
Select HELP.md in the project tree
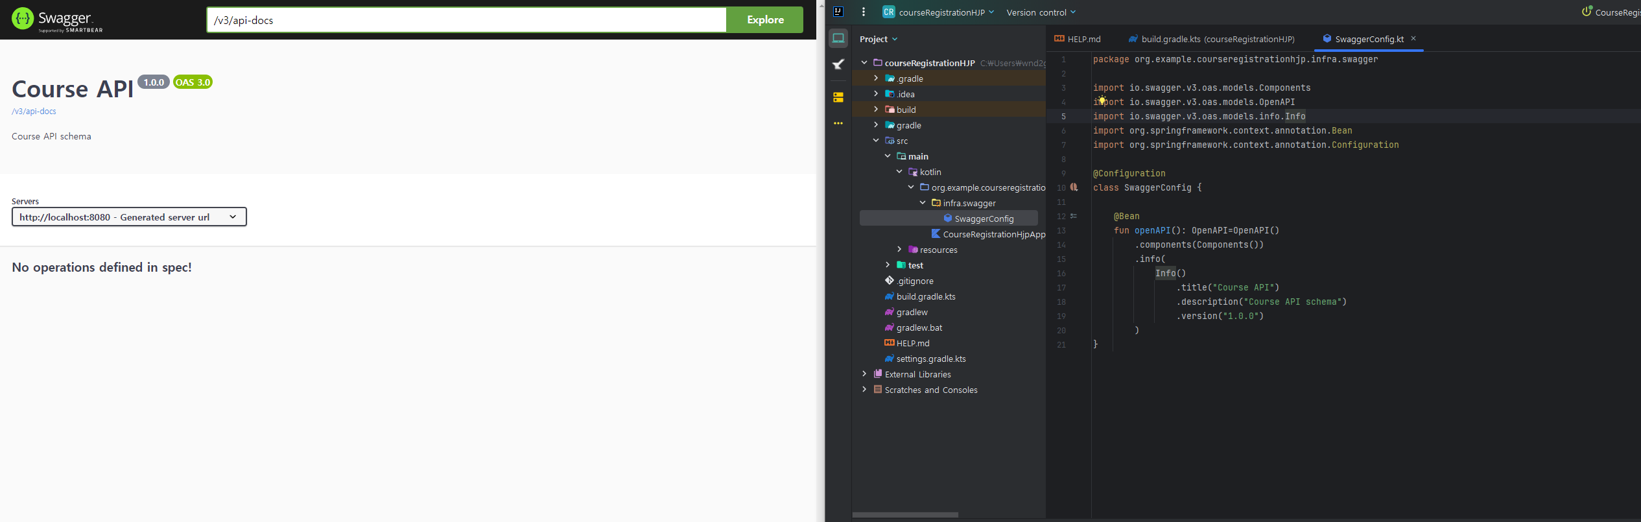point(907,343)
